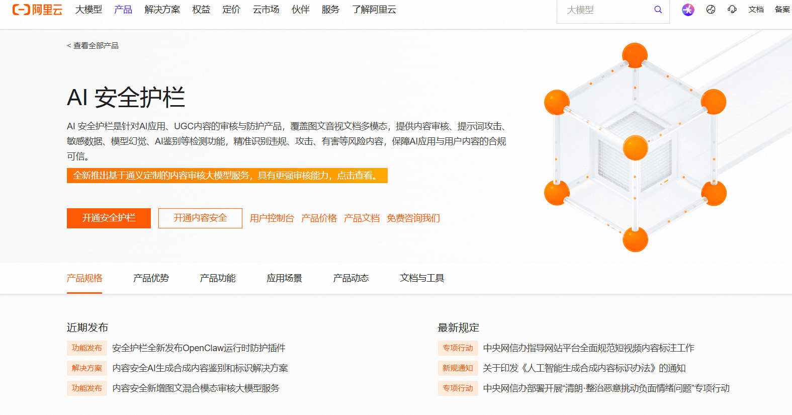Open the 免费咨询我们 link
Viewport: 792px width, 415px height.
(x=413, y=218)
